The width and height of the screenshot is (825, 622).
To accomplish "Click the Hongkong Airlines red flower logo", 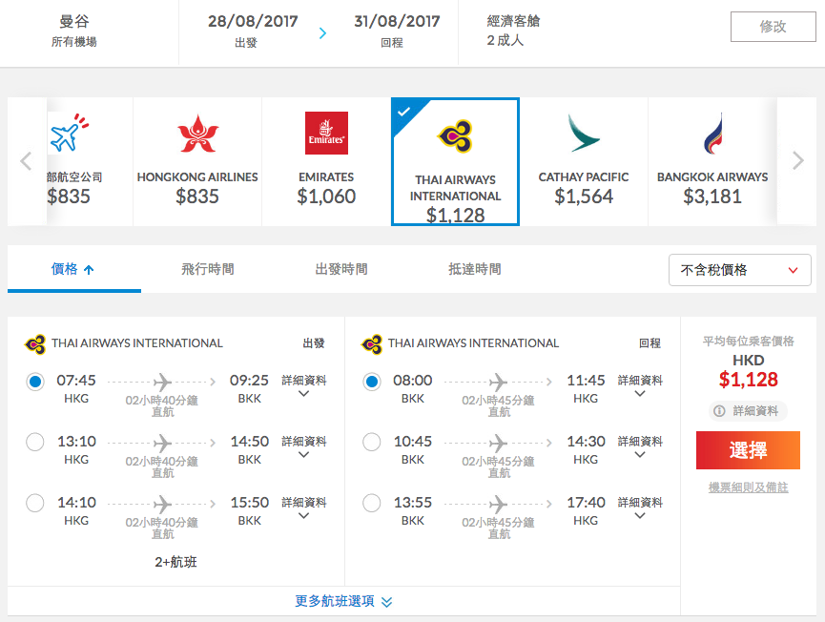I will 197,134.
